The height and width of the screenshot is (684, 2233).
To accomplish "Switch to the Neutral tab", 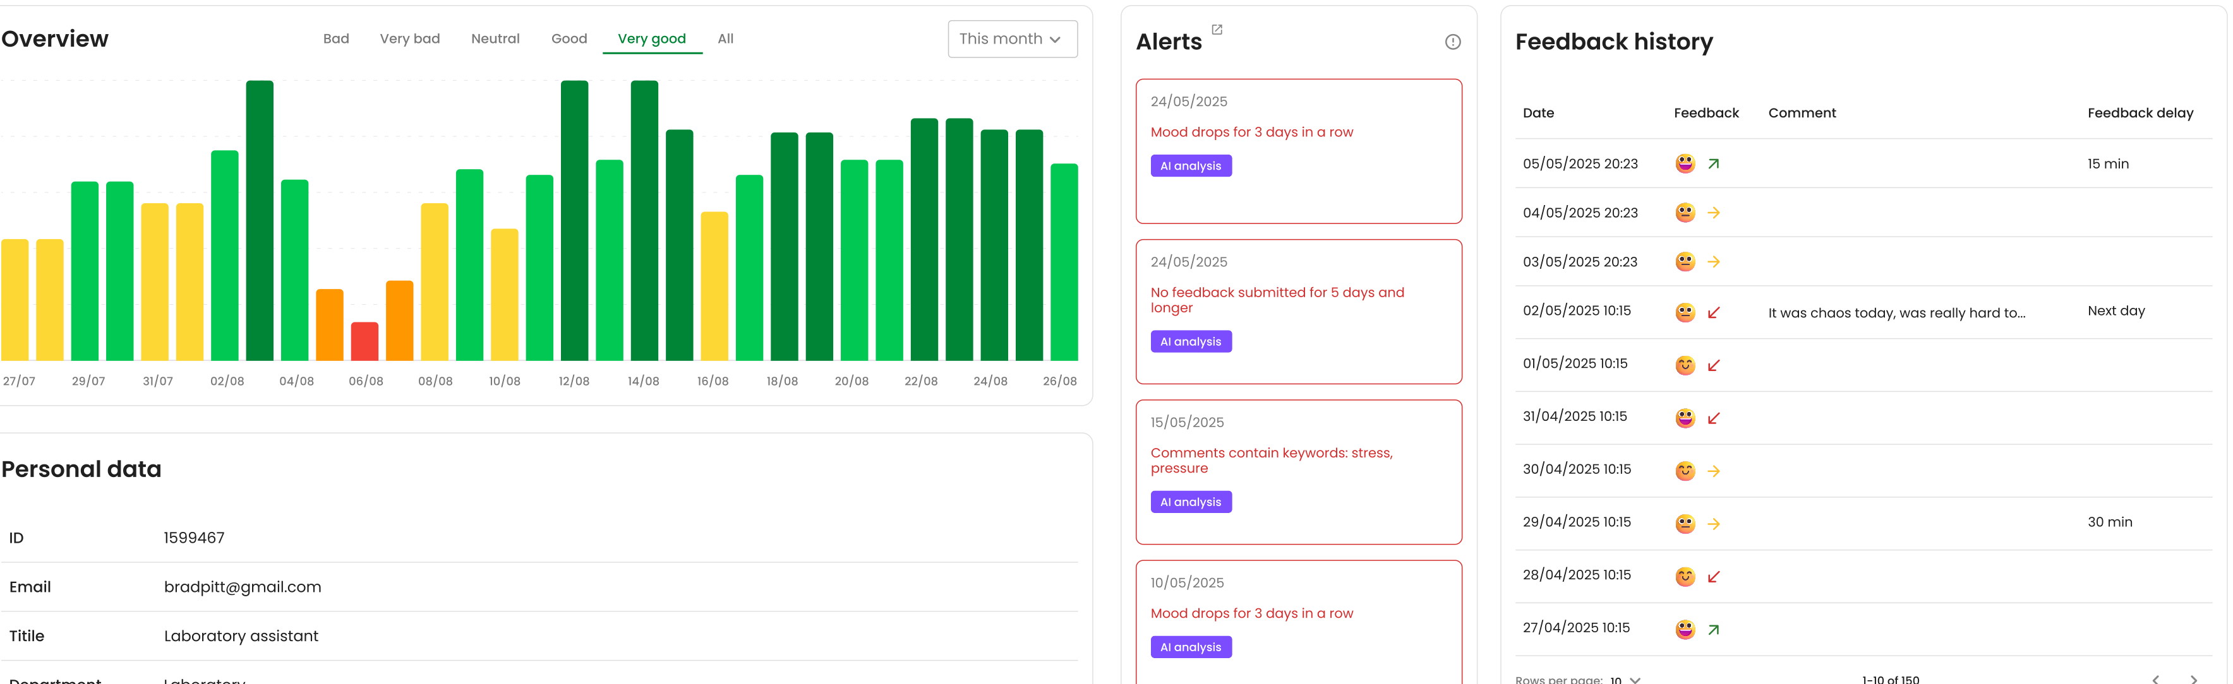I will (x=495, y=39).
